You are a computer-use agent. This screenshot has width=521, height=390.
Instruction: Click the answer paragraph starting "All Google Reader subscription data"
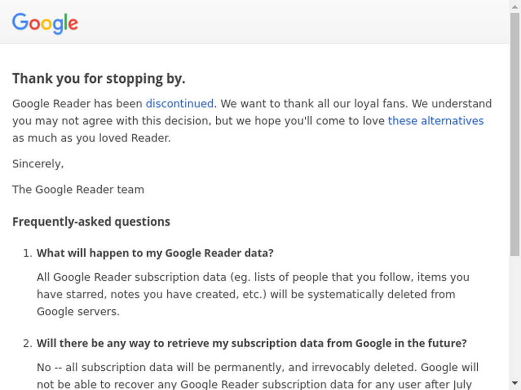(253, 294)
